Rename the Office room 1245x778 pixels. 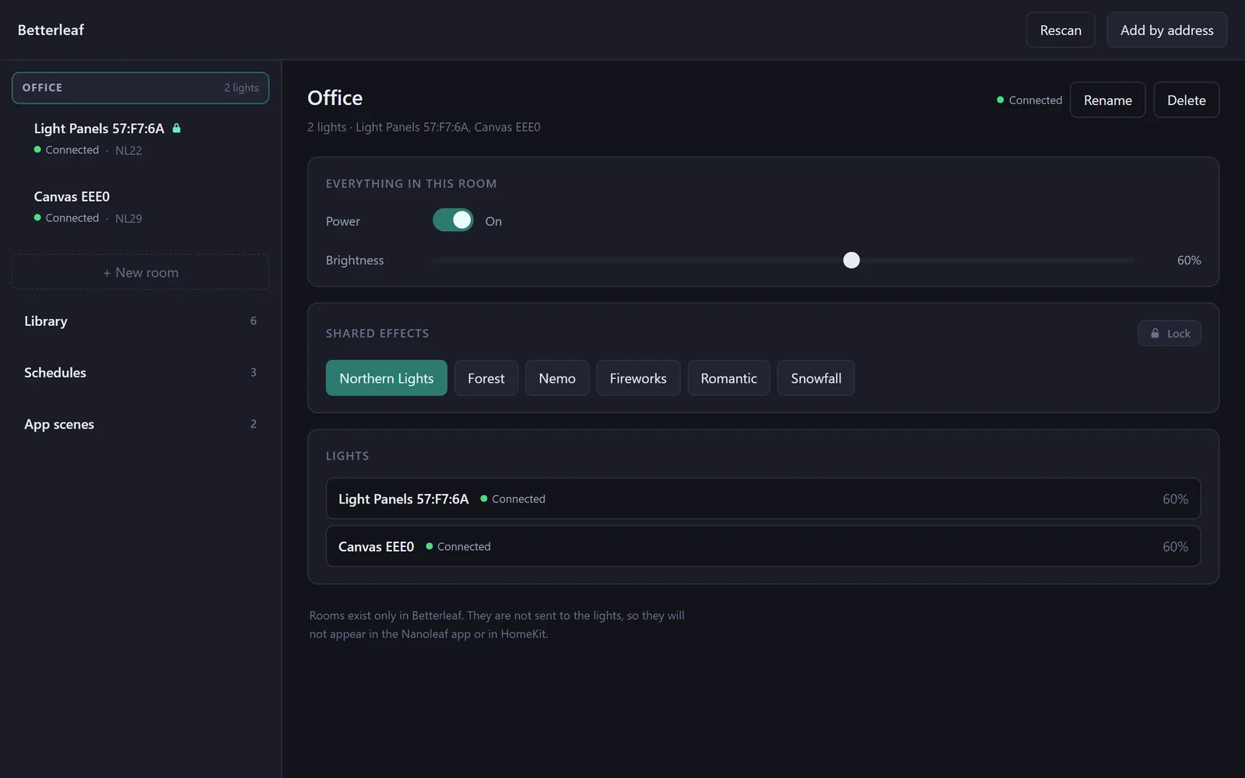point(1107,100)
